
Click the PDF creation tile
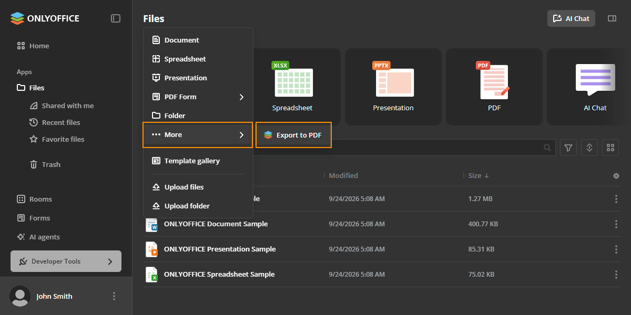[x=494, y=87]
